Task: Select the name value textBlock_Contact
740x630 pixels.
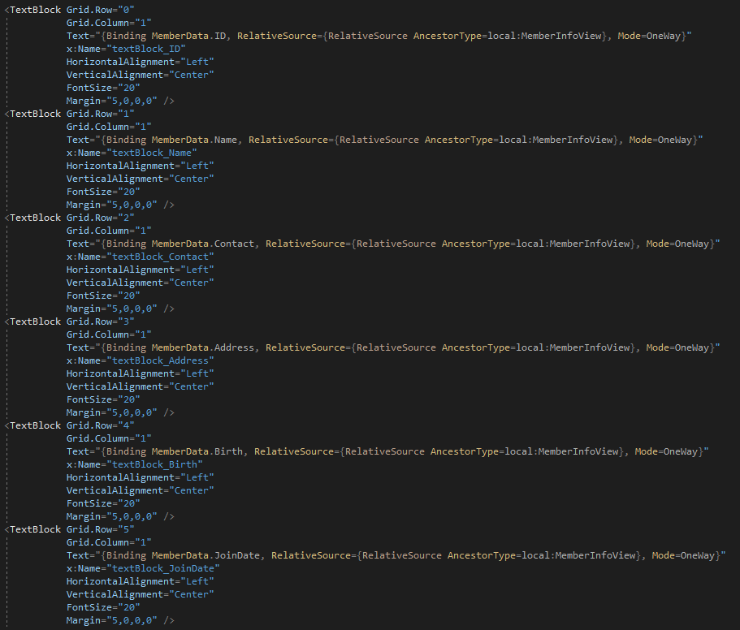Action: click(x=160, y=257)
